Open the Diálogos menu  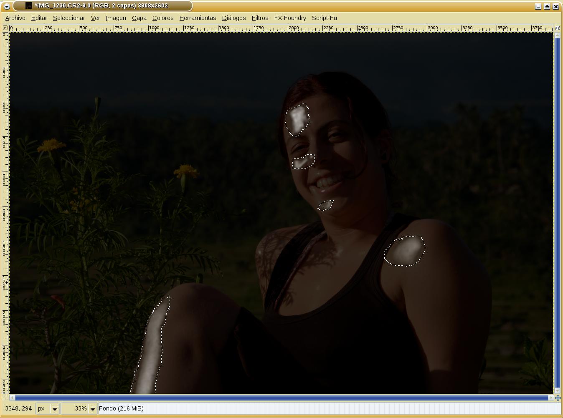(x=234, y=18)
